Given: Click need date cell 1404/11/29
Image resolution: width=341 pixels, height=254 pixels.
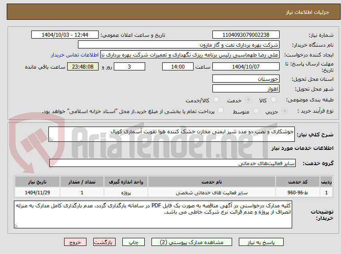Looking at the screenshot, I should 37,193.
